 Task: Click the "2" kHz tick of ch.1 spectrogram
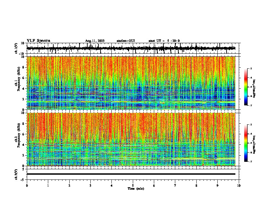pyautogui.click(x=23, y=99)
